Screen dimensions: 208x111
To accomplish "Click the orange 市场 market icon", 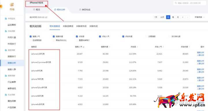I will [12, 5].
